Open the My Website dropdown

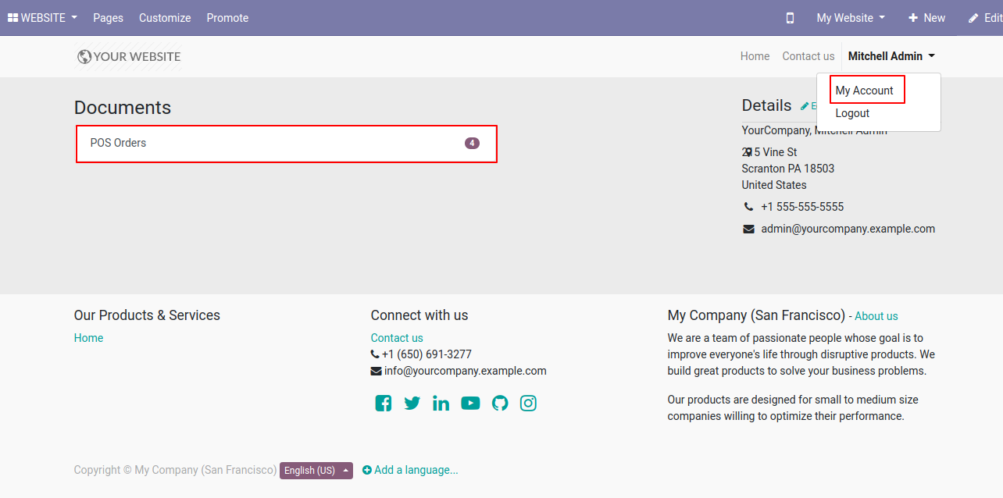(x=851, y=18)
